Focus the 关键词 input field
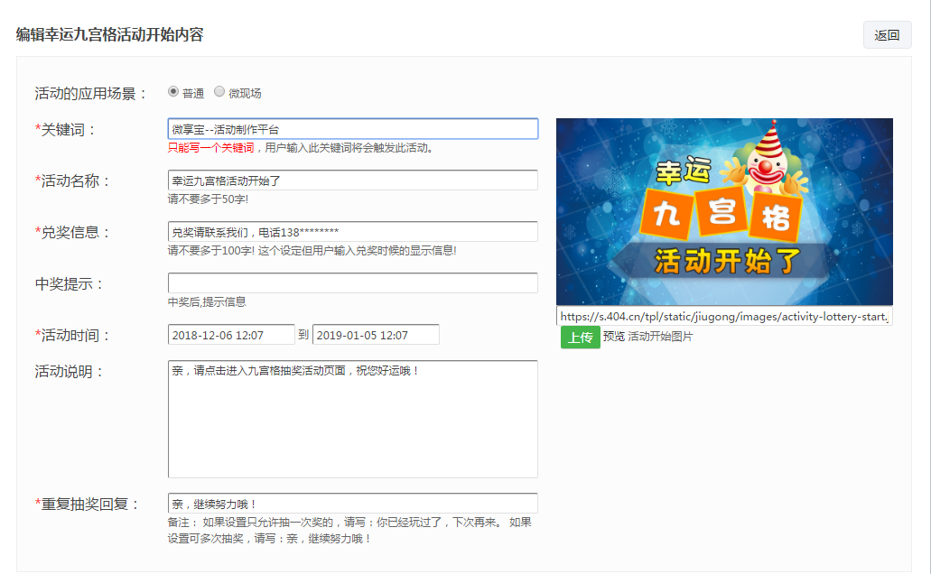This screenshot has width=931, height=574. pos(353,129)
